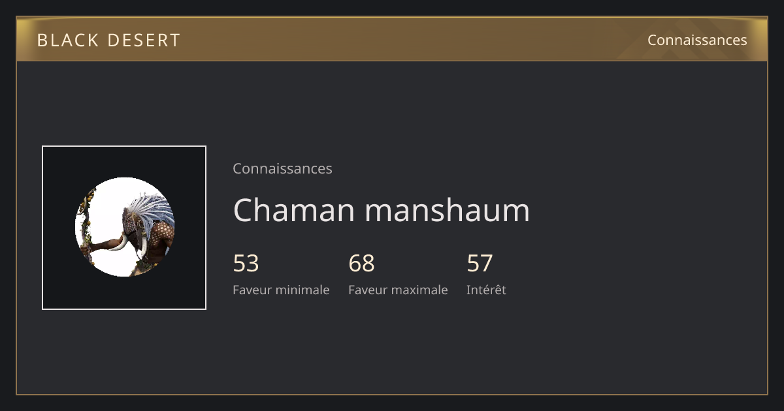This screenshot has height=411, width=784.
Task: Click the grey Connaissances category label
Action: [282, 168]
